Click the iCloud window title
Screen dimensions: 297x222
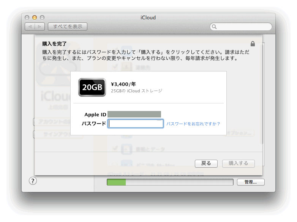(148, 17)
